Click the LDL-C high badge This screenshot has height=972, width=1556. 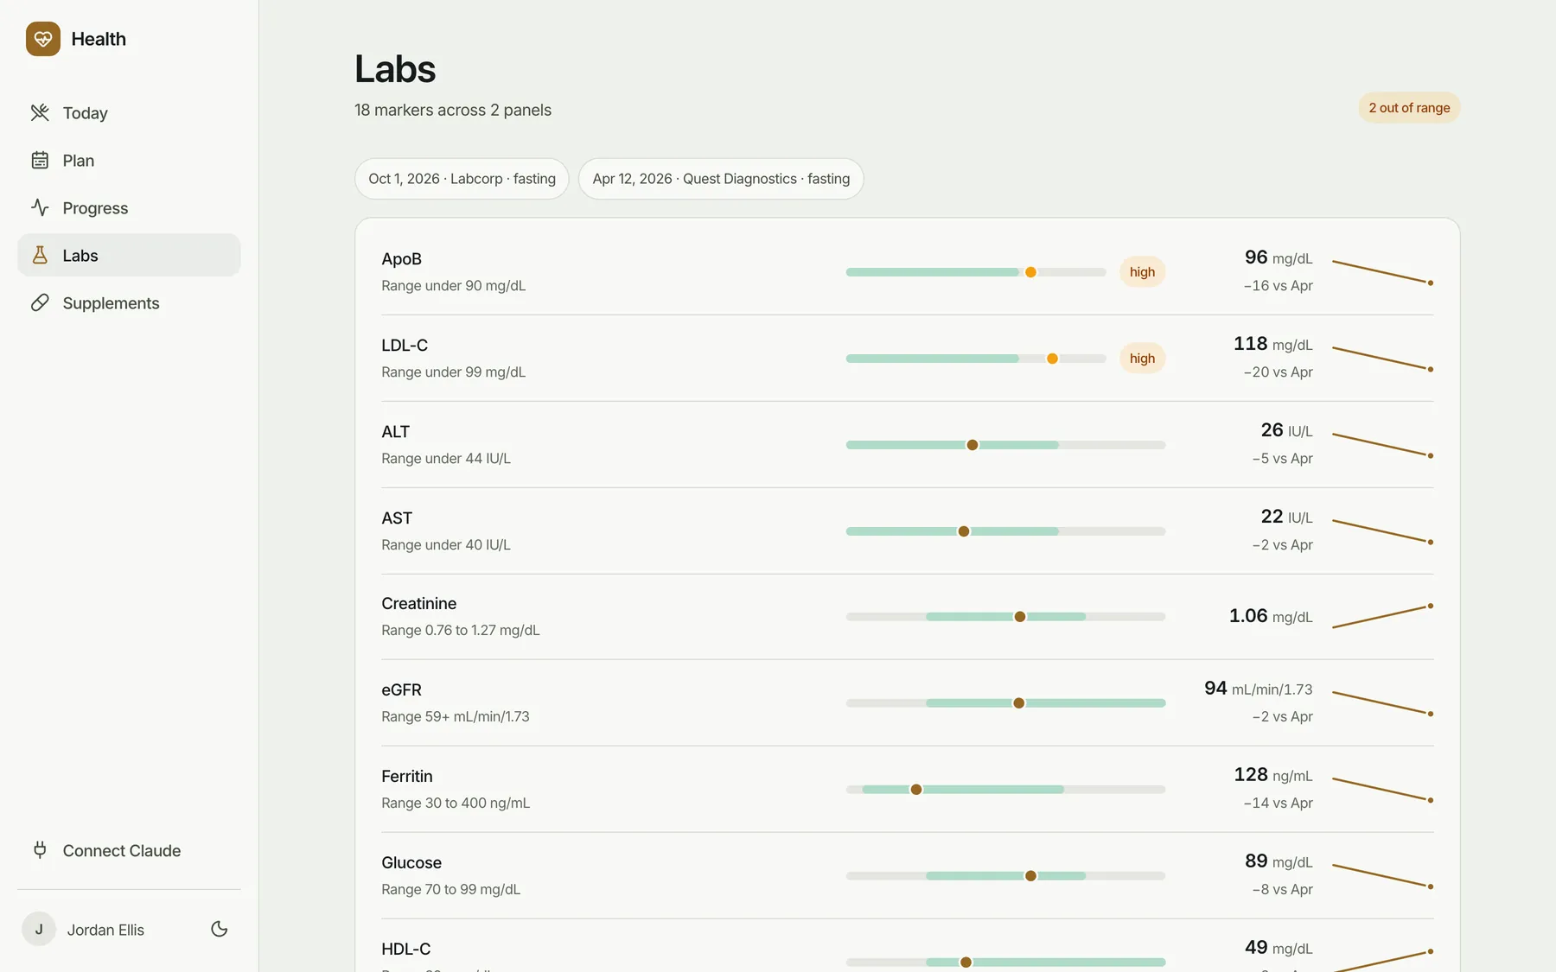[1142, 359]
